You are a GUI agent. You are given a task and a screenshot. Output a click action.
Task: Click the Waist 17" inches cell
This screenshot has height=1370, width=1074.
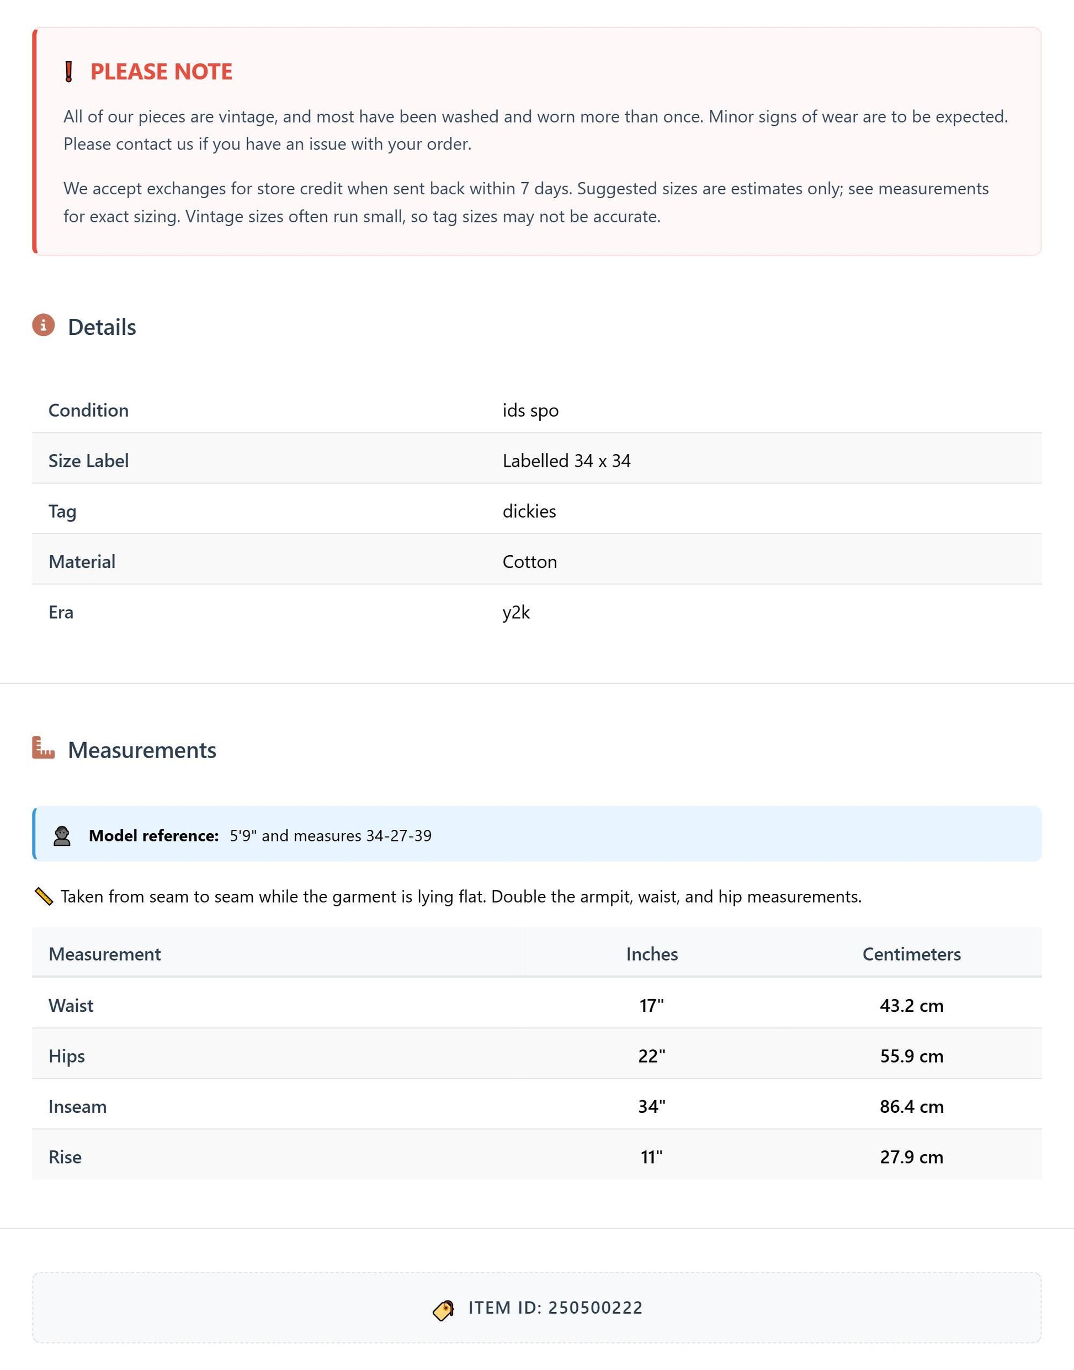coord(651,1005)
